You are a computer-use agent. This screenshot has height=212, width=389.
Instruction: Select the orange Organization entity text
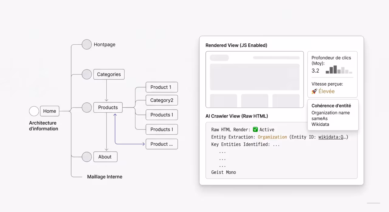[272, 137]
